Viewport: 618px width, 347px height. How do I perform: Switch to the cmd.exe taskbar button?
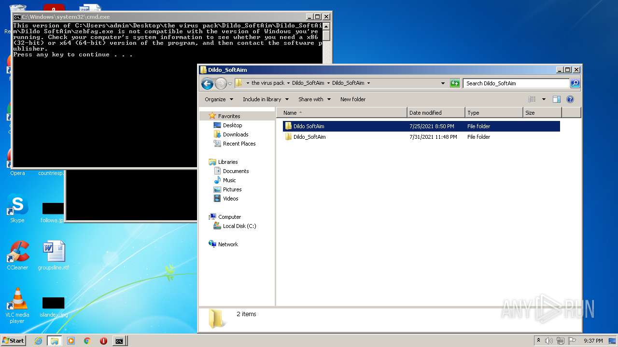[x=119, y=341]
